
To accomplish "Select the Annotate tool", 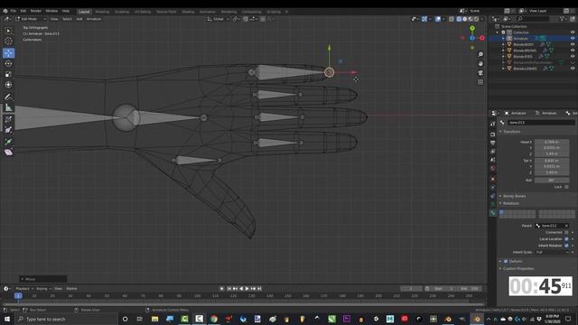I will [x=8, y=97].
